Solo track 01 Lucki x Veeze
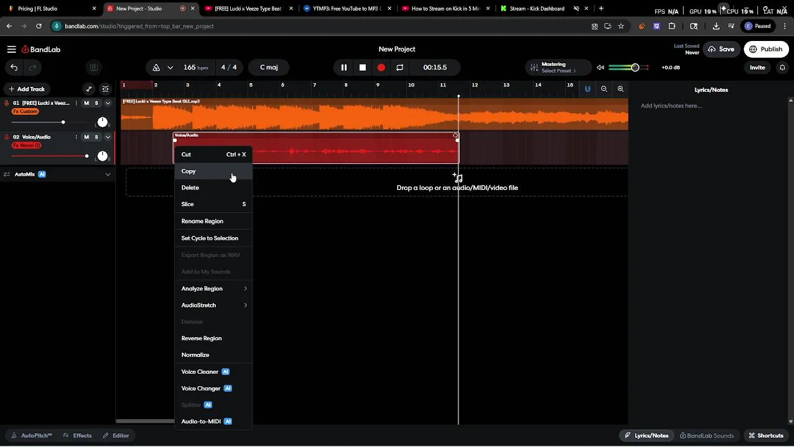The width and height of the screenshot is (794, 447). point(96,103)
